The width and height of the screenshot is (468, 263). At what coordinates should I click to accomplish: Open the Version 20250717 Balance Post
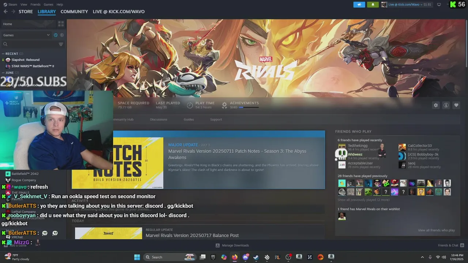pos(192,236)
